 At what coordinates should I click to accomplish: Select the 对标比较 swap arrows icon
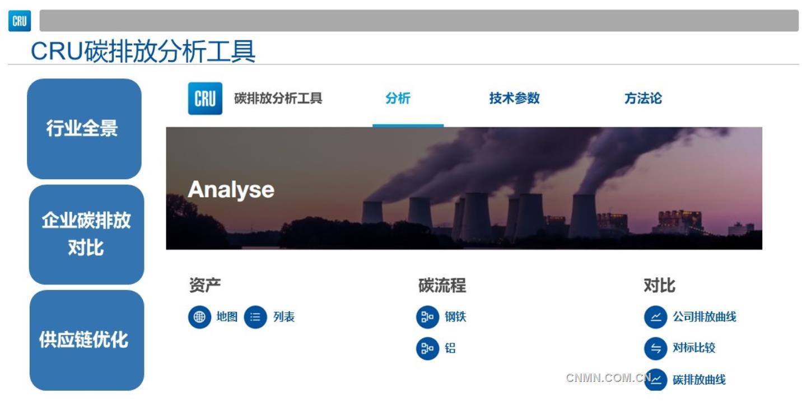(x=655, y=348)
